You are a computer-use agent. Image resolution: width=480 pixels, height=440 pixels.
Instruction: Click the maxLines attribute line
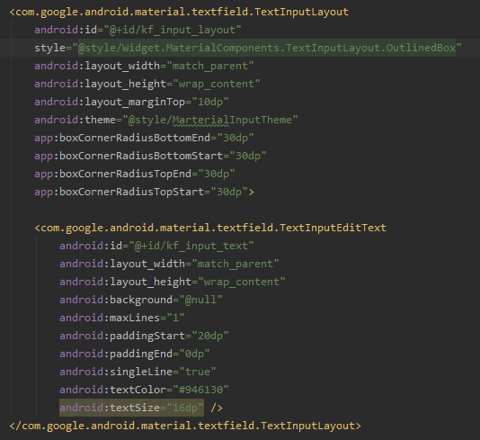click(x=122, y=318)
